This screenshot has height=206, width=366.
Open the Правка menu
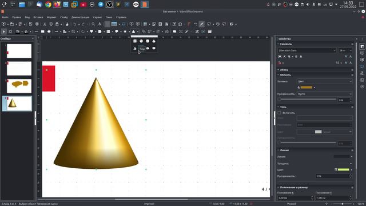17,17
